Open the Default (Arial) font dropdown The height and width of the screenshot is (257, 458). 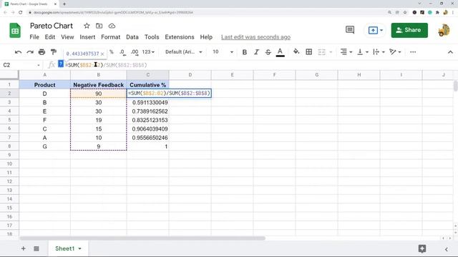click(x=184, y=52)
